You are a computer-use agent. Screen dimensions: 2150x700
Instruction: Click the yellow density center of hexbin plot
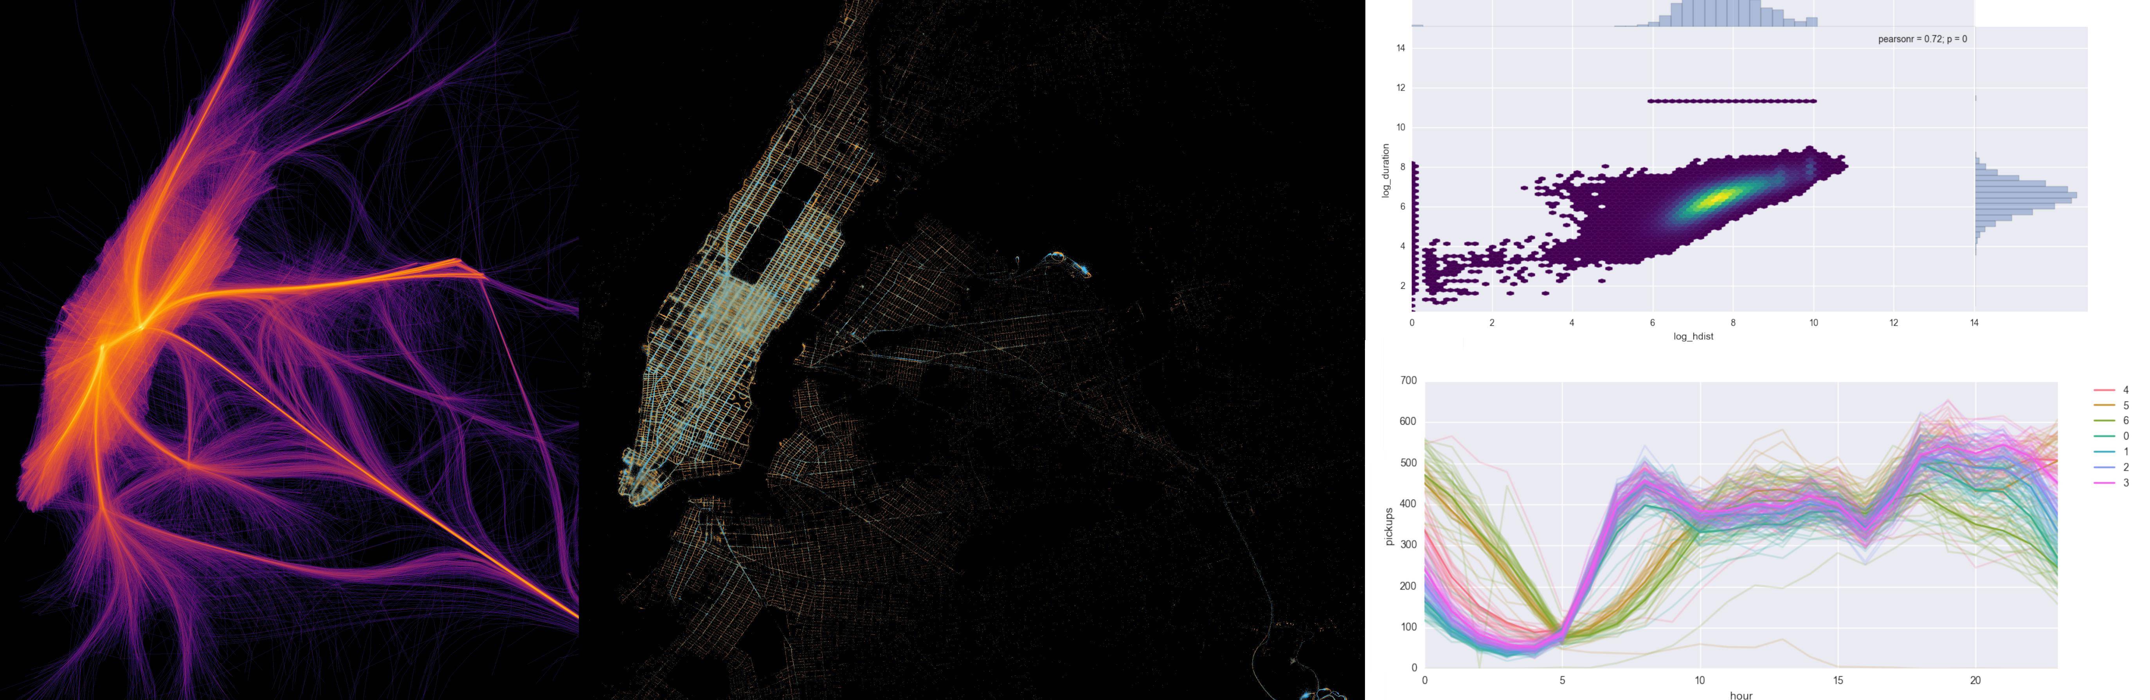point(1719,198)
